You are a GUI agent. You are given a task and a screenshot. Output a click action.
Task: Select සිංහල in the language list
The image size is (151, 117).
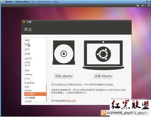pyautogui.click(x=35, y=79)
